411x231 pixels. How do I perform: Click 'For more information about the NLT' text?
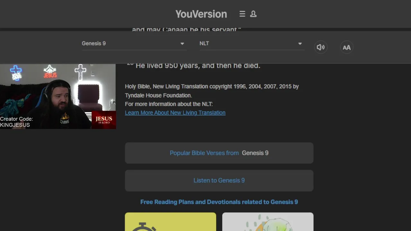click(x=169, y=104)
